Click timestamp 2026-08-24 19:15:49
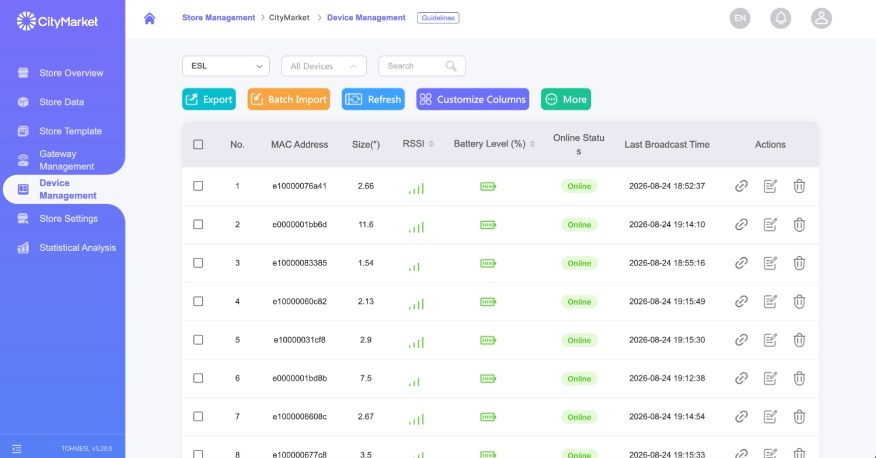The width and height of the screenshot is (876, 458). tap(667, 302)
